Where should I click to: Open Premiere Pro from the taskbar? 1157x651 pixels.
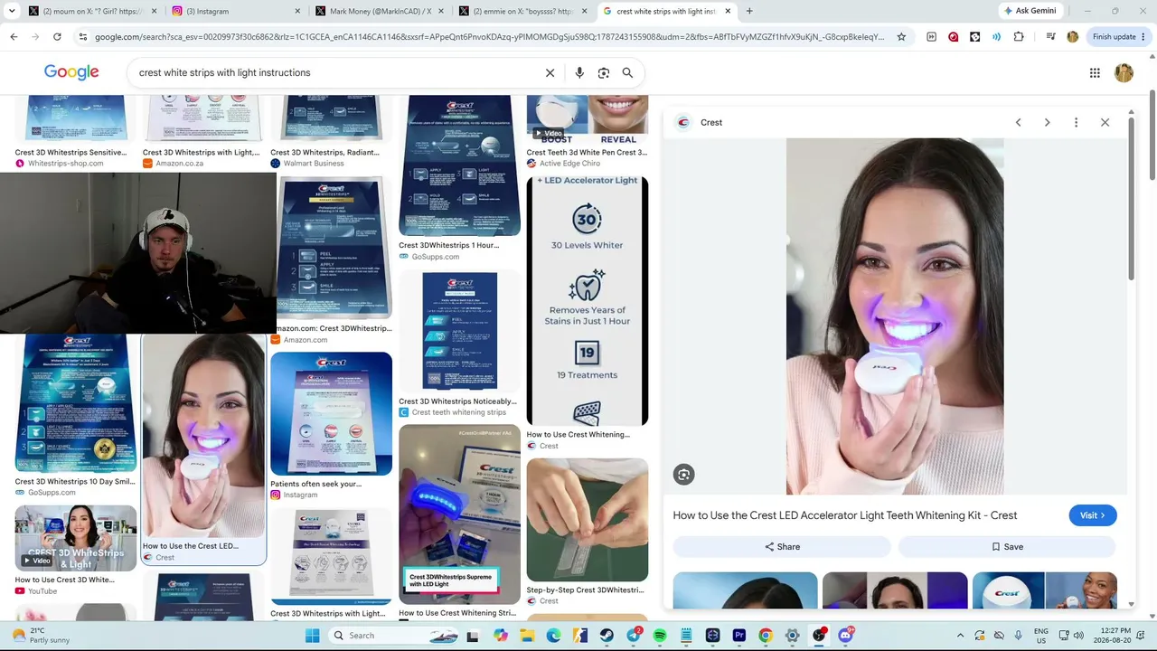pyautogui.click(x=739, y=636)
